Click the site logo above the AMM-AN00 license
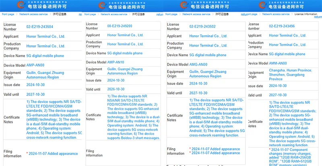 [x=263, y=5]
